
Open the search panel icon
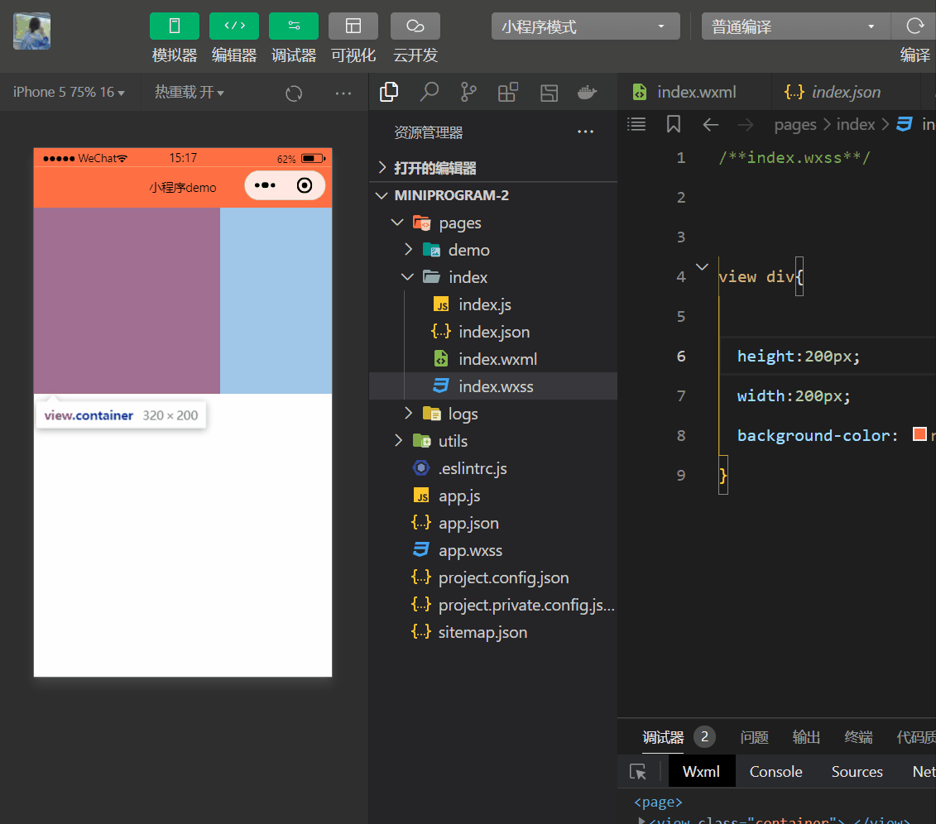[430, 92]
